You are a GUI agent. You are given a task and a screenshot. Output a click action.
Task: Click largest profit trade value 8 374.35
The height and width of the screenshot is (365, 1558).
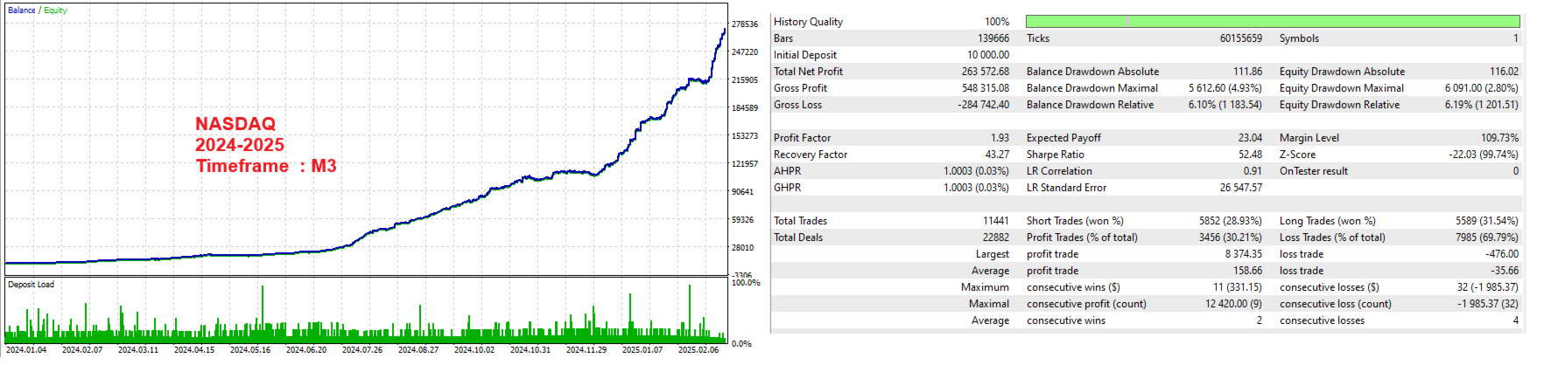coord(1244,254)
